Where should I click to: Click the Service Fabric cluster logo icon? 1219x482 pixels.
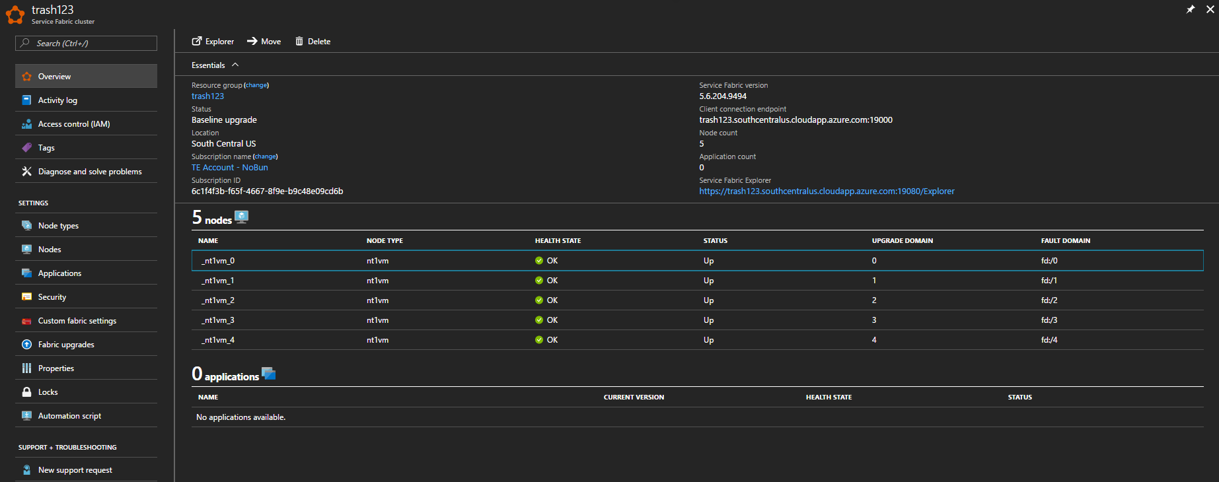tap(15, 15)
